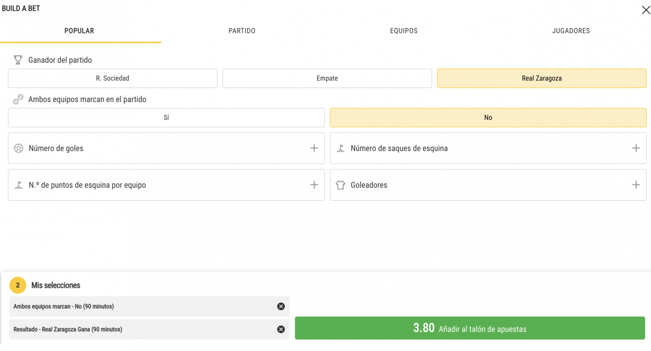
Task: Choose Empate as match result
Action: (327, 78)
